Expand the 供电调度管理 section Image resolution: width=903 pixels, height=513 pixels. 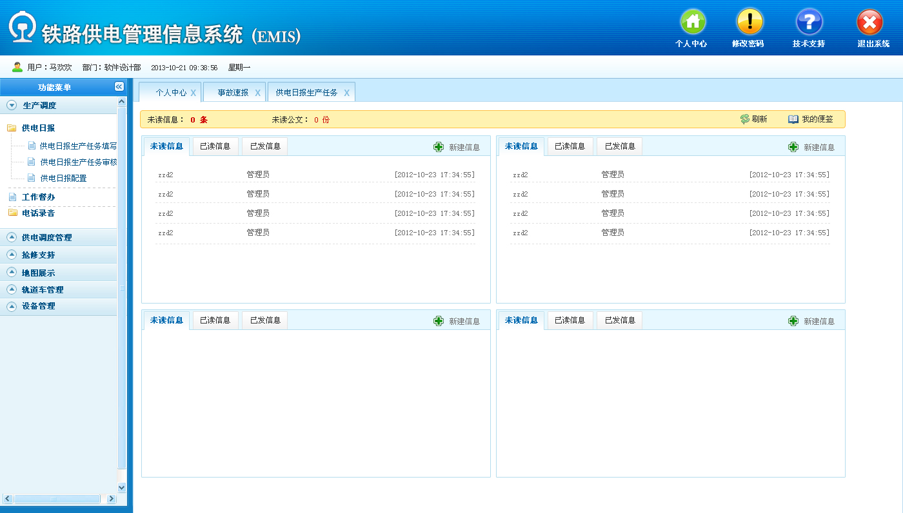tap(12, 237)
